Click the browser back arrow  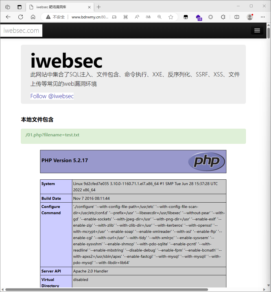8,17
